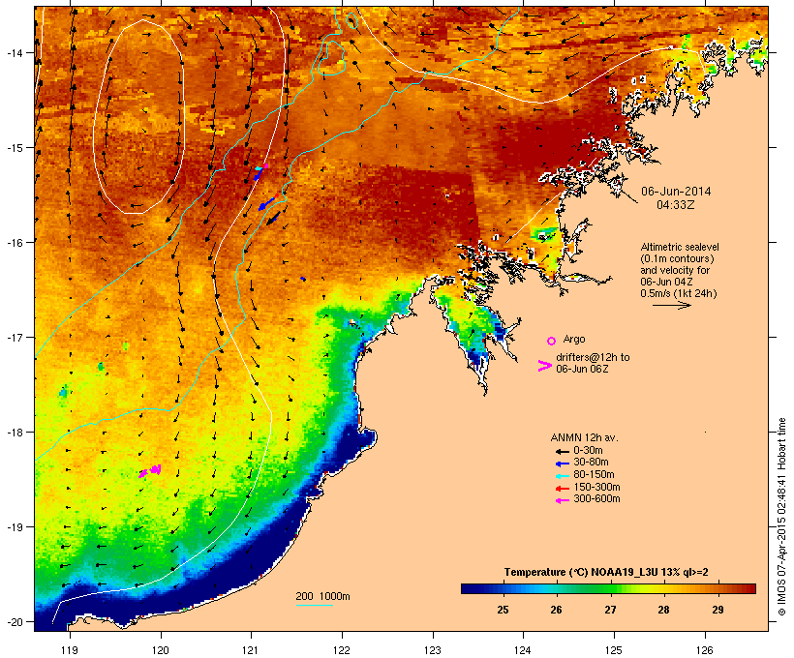The height and width of the screenshot is (658, 794).
Task: Click the magenta drifters arrowhead legend symbol
Action: pos(545,366)
